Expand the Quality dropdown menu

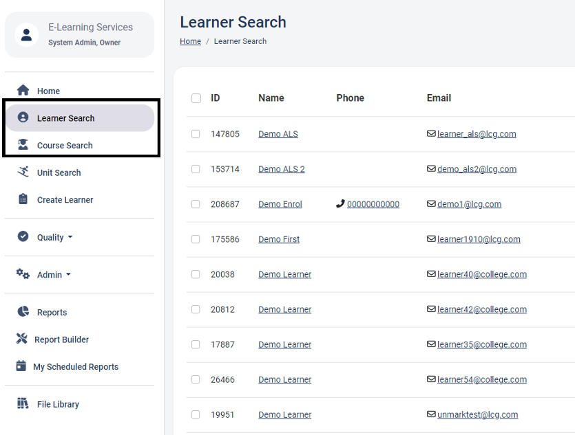tap(54, 237)
